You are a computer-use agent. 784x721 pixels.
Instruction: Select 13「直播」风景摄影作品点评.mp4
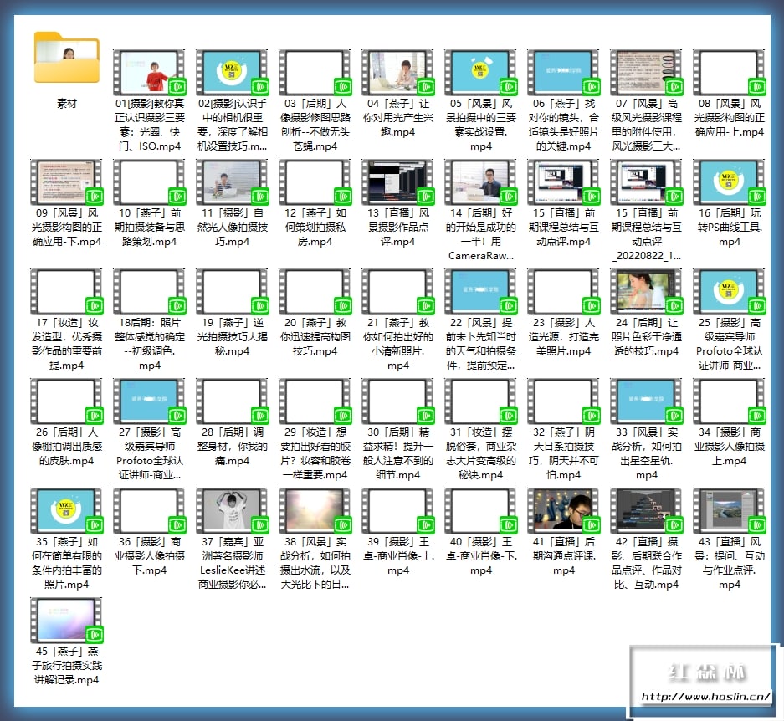(397, 182)
